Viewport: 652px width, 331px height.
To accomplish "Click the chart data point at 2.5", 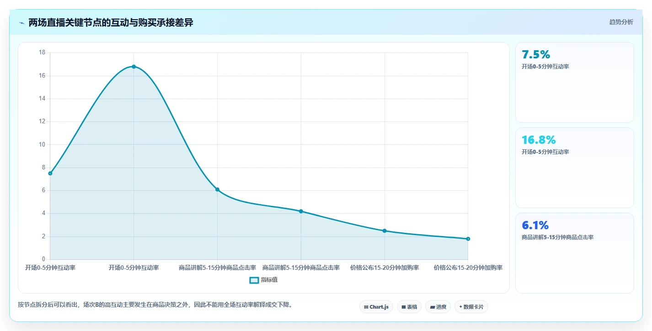I will [385, 231].
